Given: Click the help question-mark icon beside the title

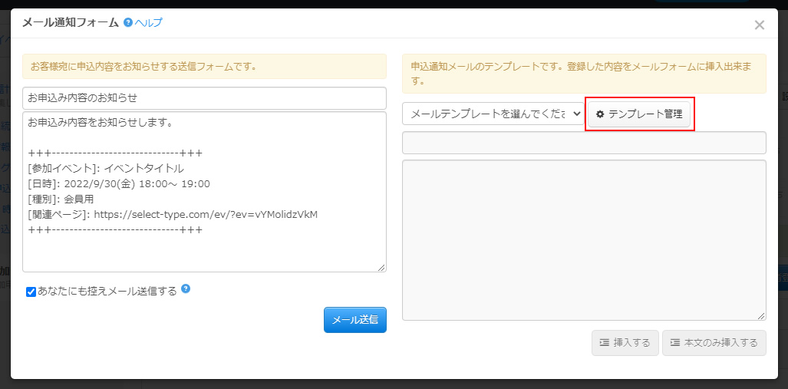Looking at the screenshot, I should 127,23.
